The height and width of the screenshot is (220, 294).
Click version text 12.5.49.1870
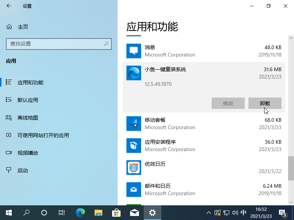tap(158, 84)
